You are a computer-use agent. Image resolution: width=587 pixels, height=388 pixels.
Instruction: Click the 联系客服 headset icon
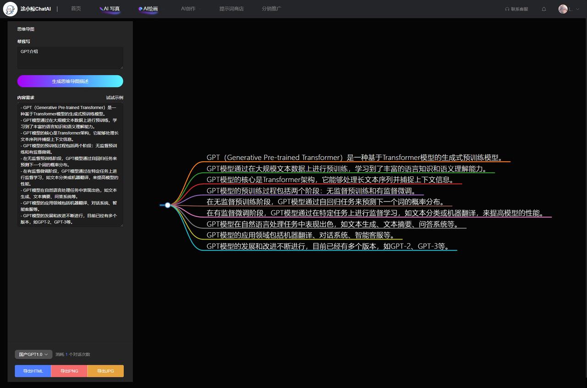pyautogui.click(x=507, y=9)
